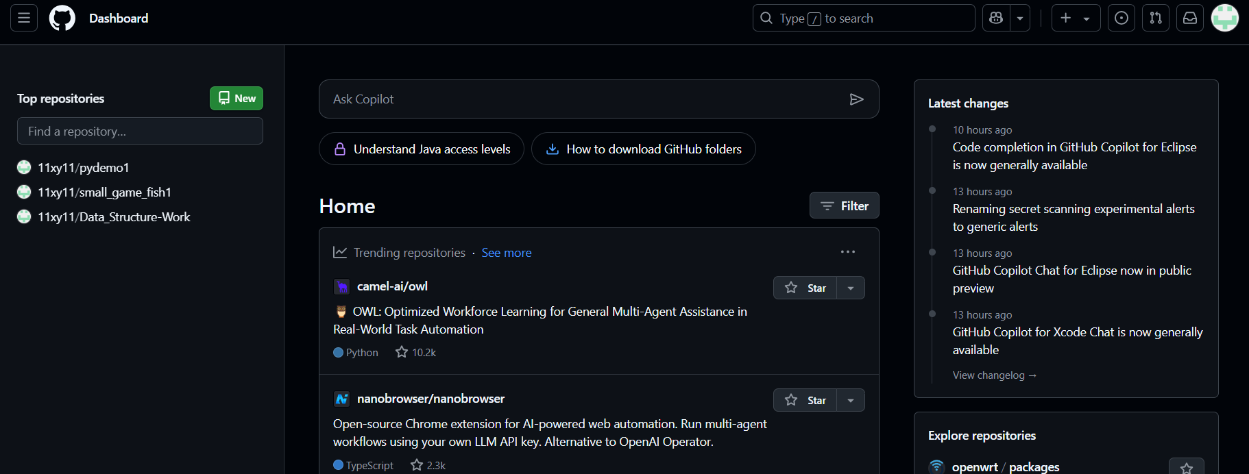The height and width of the screenshot is (474, 1249).
Task: Send the Ask Copilot prompt
Action: click(x=856, y=99)
